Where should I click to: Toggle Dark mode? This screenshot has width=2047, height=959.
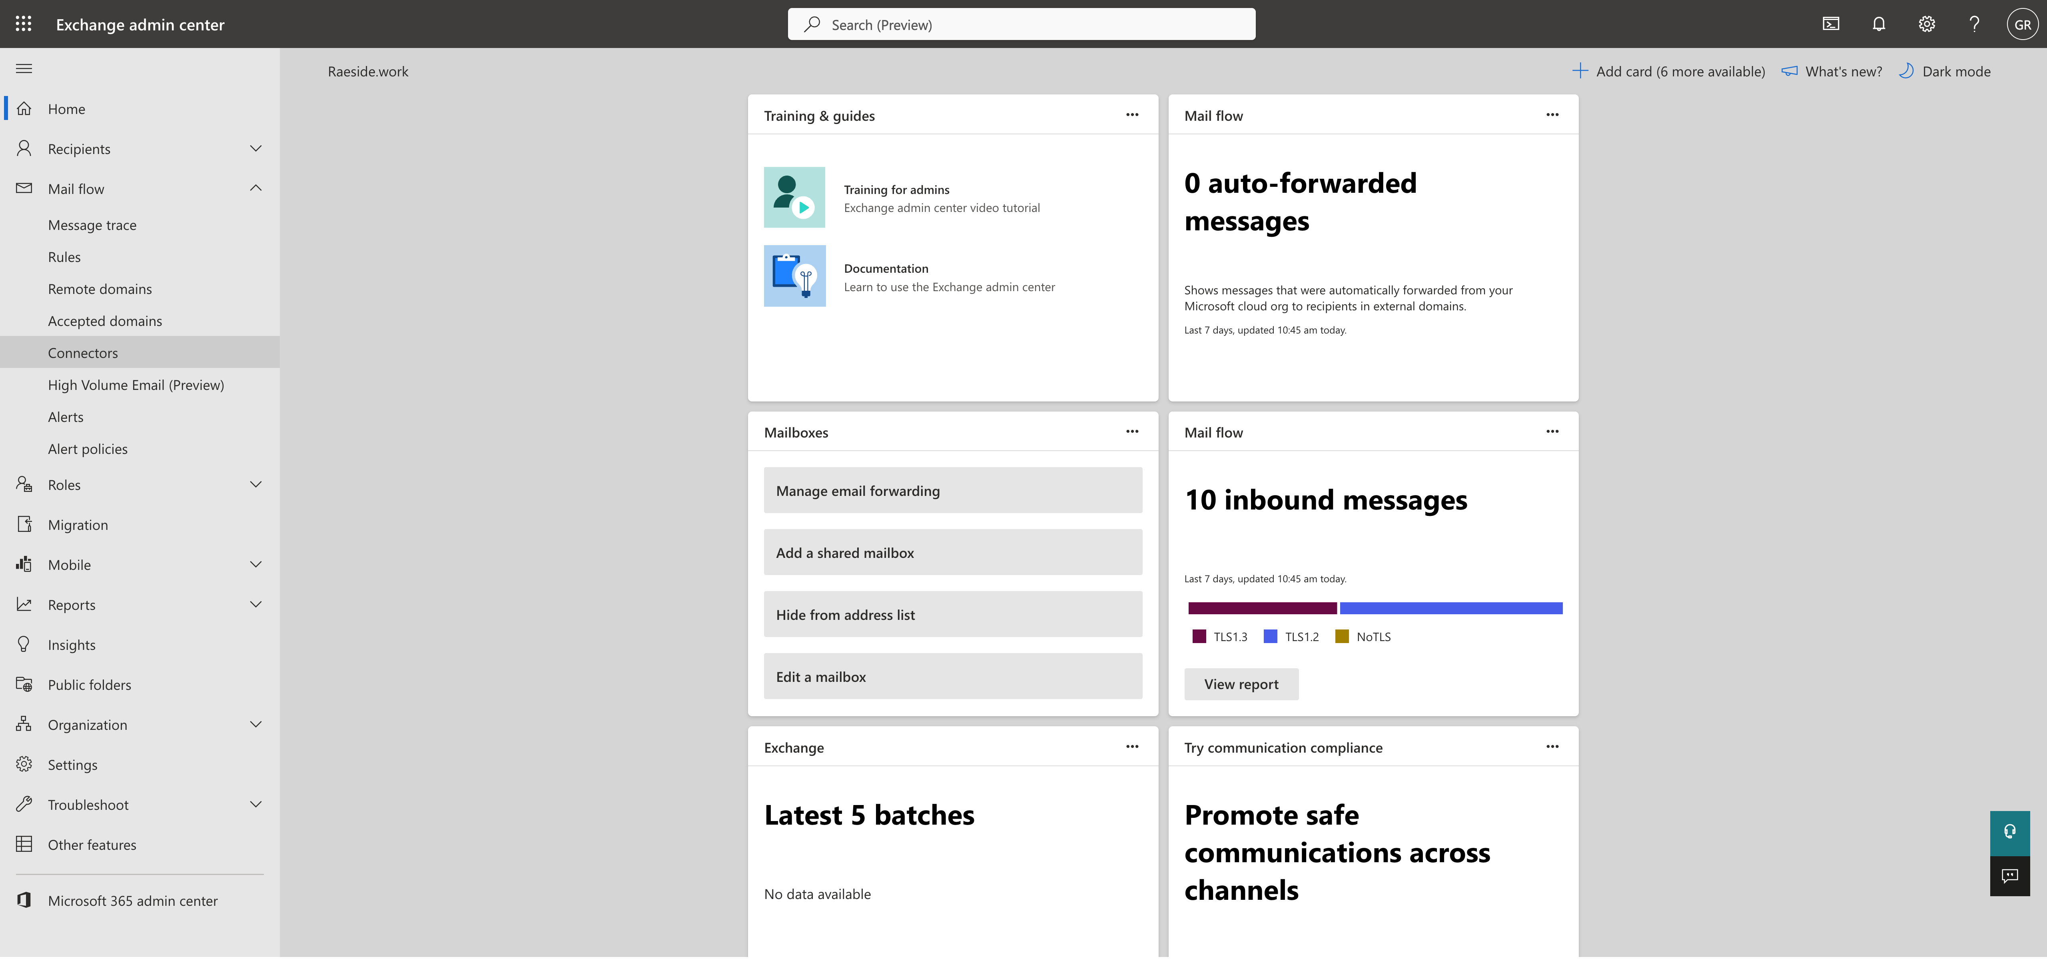coord(1945,72)
